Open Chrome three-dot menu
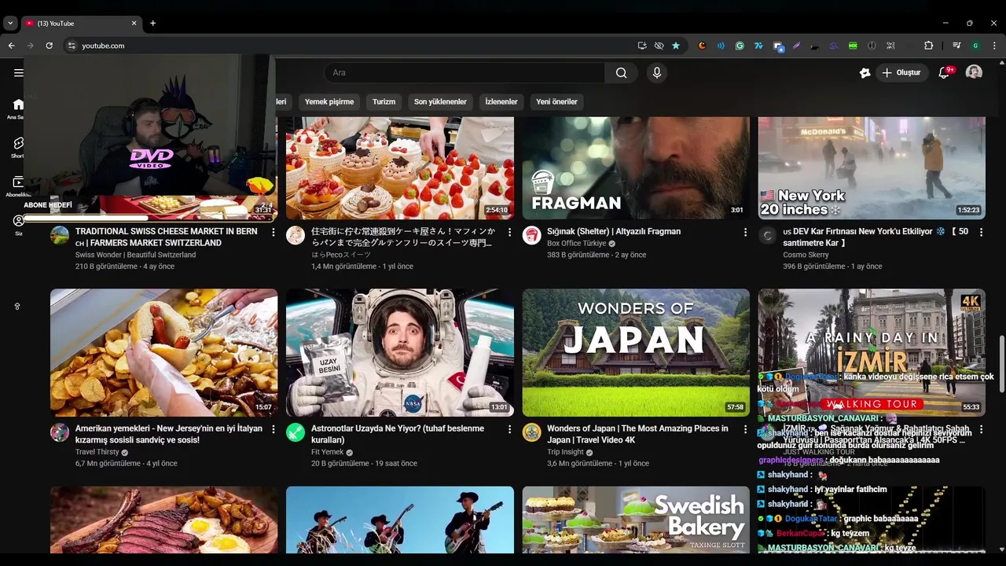Image resolution: width=1006 pixels, height=566 pixels. [994, 46]
